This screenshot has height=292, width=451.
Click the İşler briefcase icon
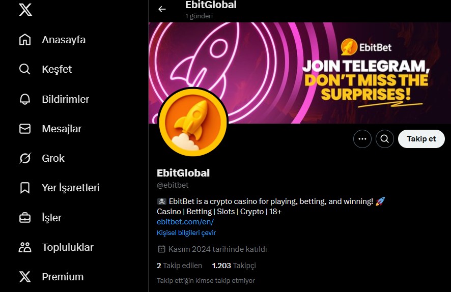(25, 218)
